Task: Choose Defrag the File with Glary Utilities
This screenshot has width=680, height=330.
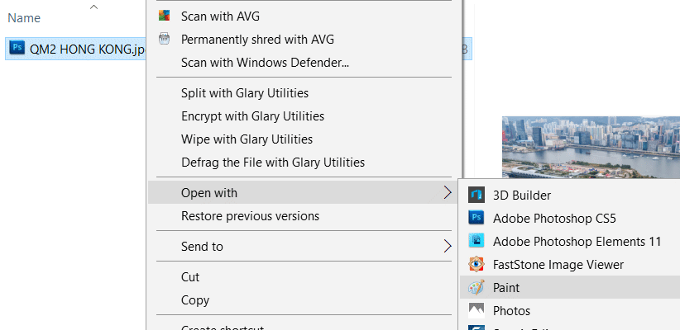Action: [x=273, y=163]
